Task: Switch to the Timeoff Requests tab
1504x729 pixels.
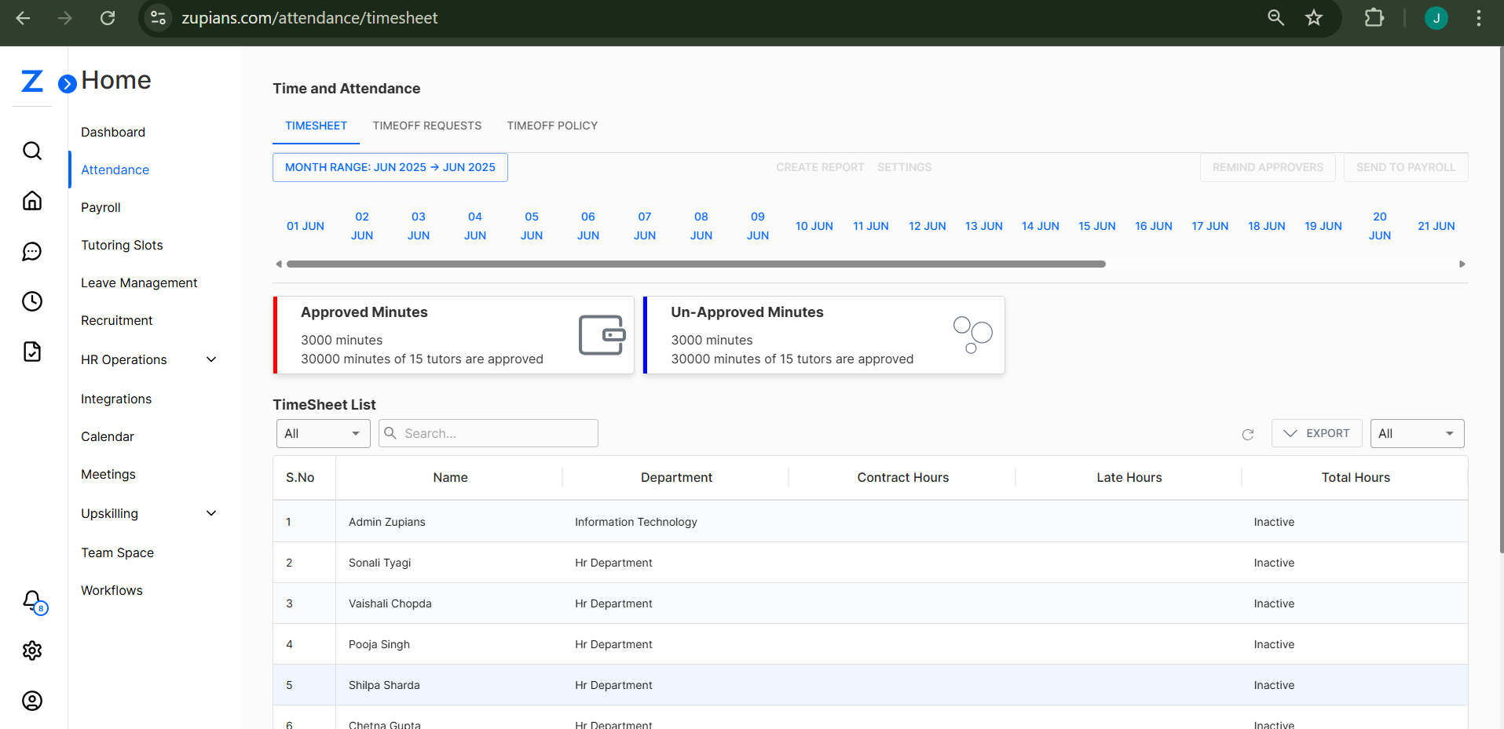Action: 426,126
